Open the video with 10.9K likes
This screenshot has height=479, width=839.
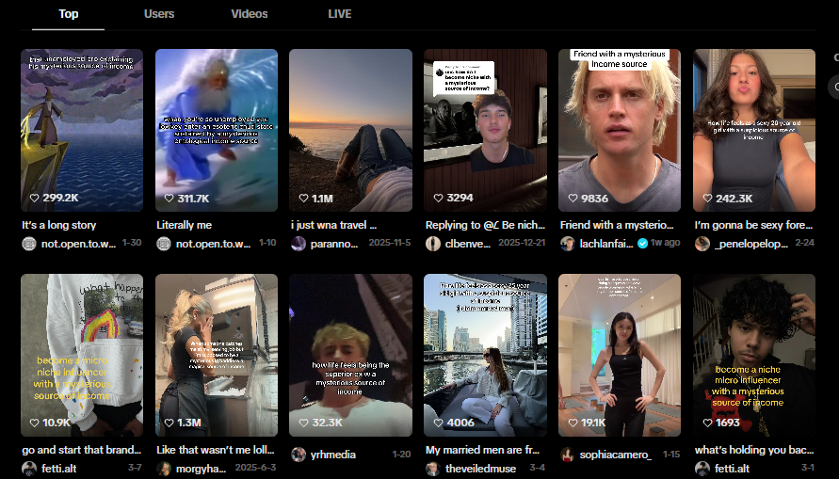pyautogui.click(x=82, y=355)
